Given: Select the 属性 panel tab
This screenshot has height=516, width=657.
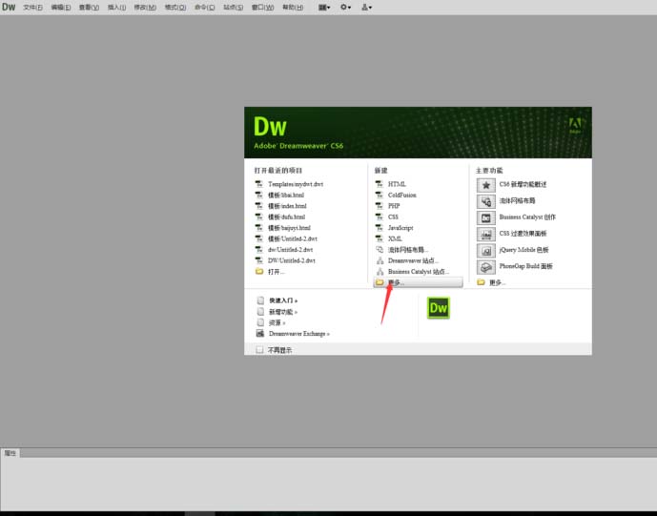Looking at the screenshot, I should tap(10, 453).
